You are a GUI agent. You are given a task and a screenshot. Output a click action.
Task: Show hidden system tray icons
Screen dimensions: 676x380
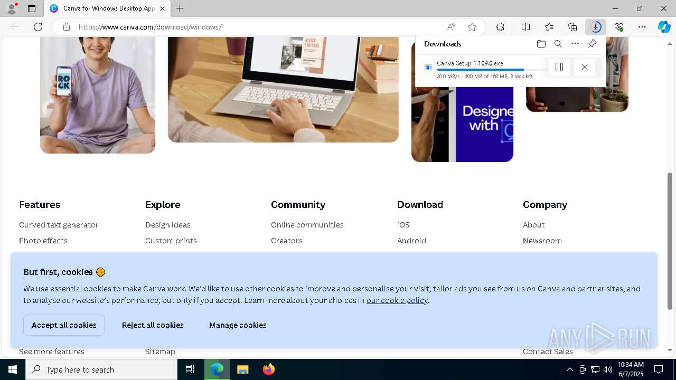pyautogui.click(x=569, y=369)
